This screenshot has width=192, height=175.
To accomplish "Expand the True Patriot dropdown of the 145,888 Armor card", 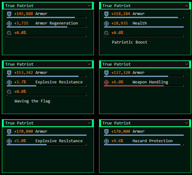I will (89, 6).
